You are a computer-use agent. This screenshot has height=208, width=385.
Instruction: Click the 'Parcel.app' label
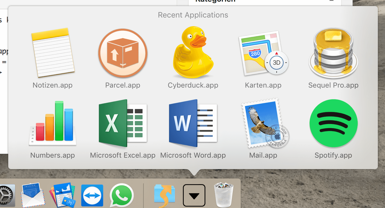pyautogui.click(x=123, y=85)
